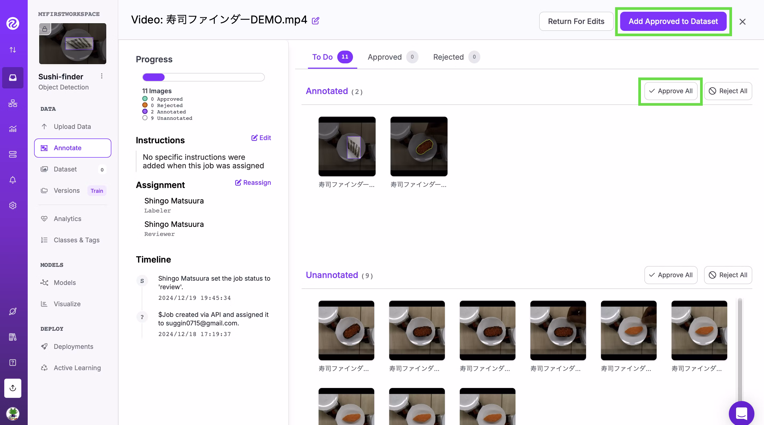Reject All in Unannotated section
This screenshot has height=425, width=764.
[728, 275]
